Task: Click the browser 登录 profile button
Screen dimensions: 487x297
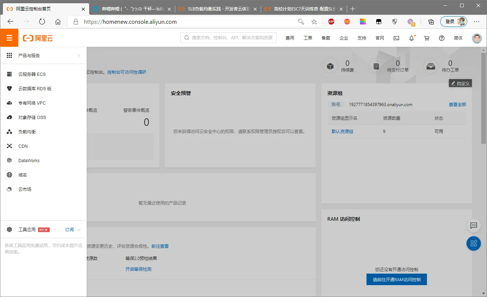Action: 454,22
